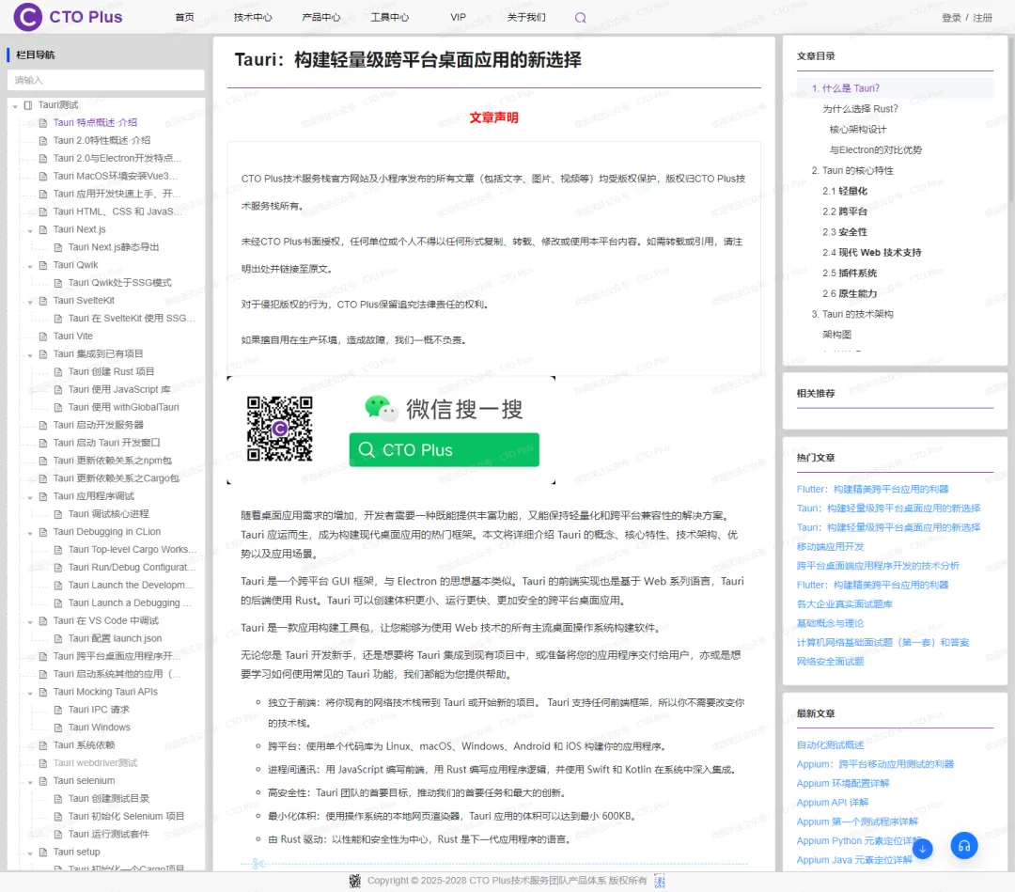This screenshot has width=1015, height=892.
Task: Collapse the Tauri SvelteKit tree node
Action: (x=30, y=302)
